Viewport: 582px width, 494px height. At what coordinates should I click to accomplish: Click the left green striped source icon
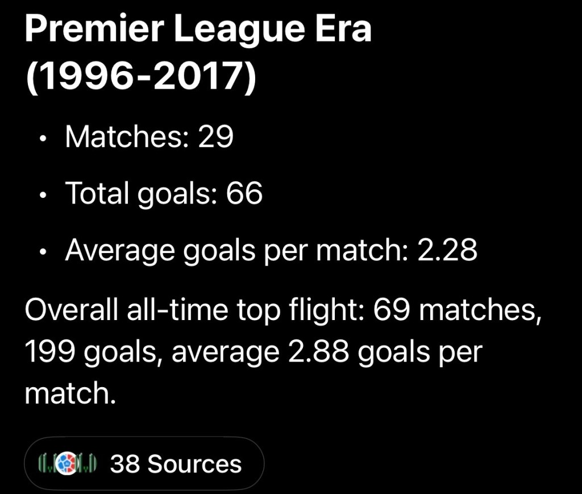pos(47,464)
